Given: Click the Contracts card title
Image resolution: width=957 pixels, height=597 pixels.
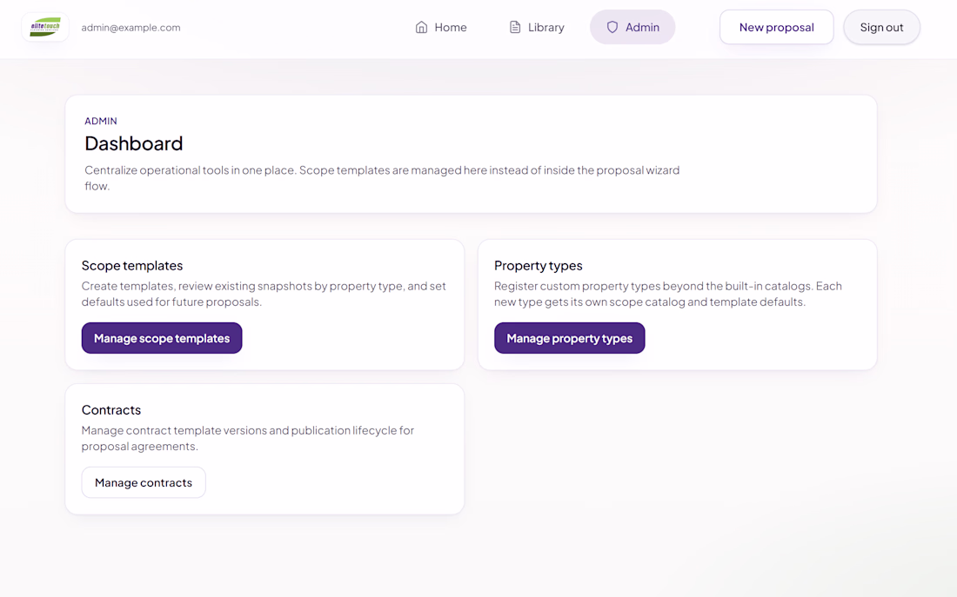Looking at the screenshot, I should tap(111, 410).
